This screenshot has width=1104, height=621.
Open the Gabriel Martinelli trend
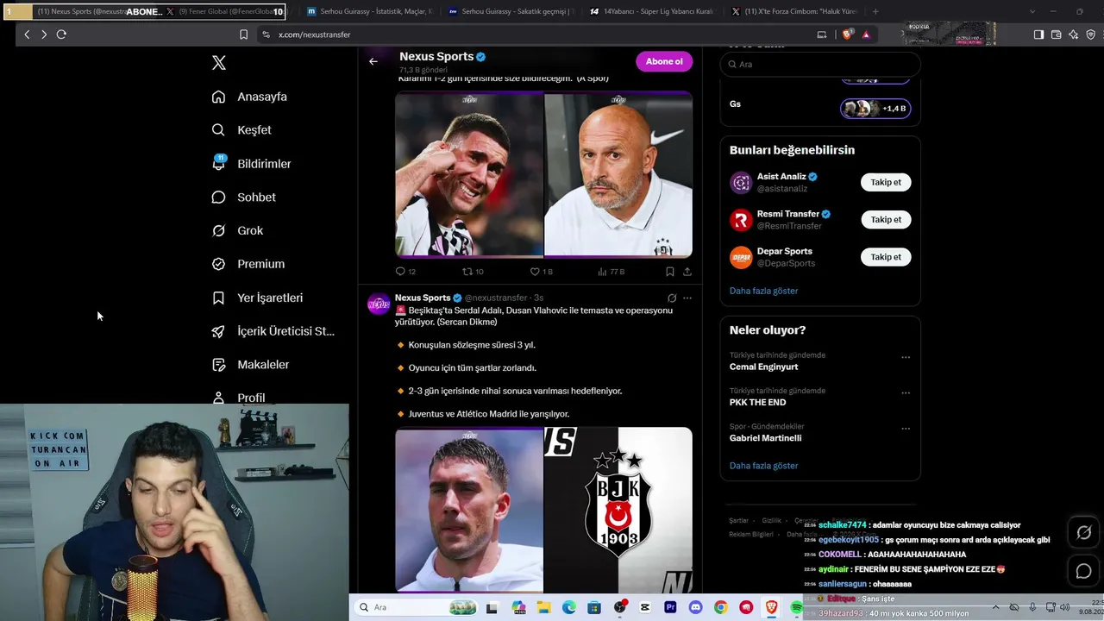click(766, 438)
